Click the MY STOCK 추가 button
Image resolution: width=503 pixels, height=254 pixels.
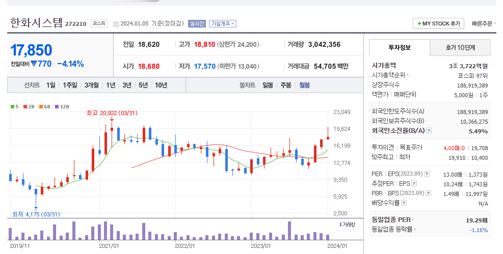point(438,23)
